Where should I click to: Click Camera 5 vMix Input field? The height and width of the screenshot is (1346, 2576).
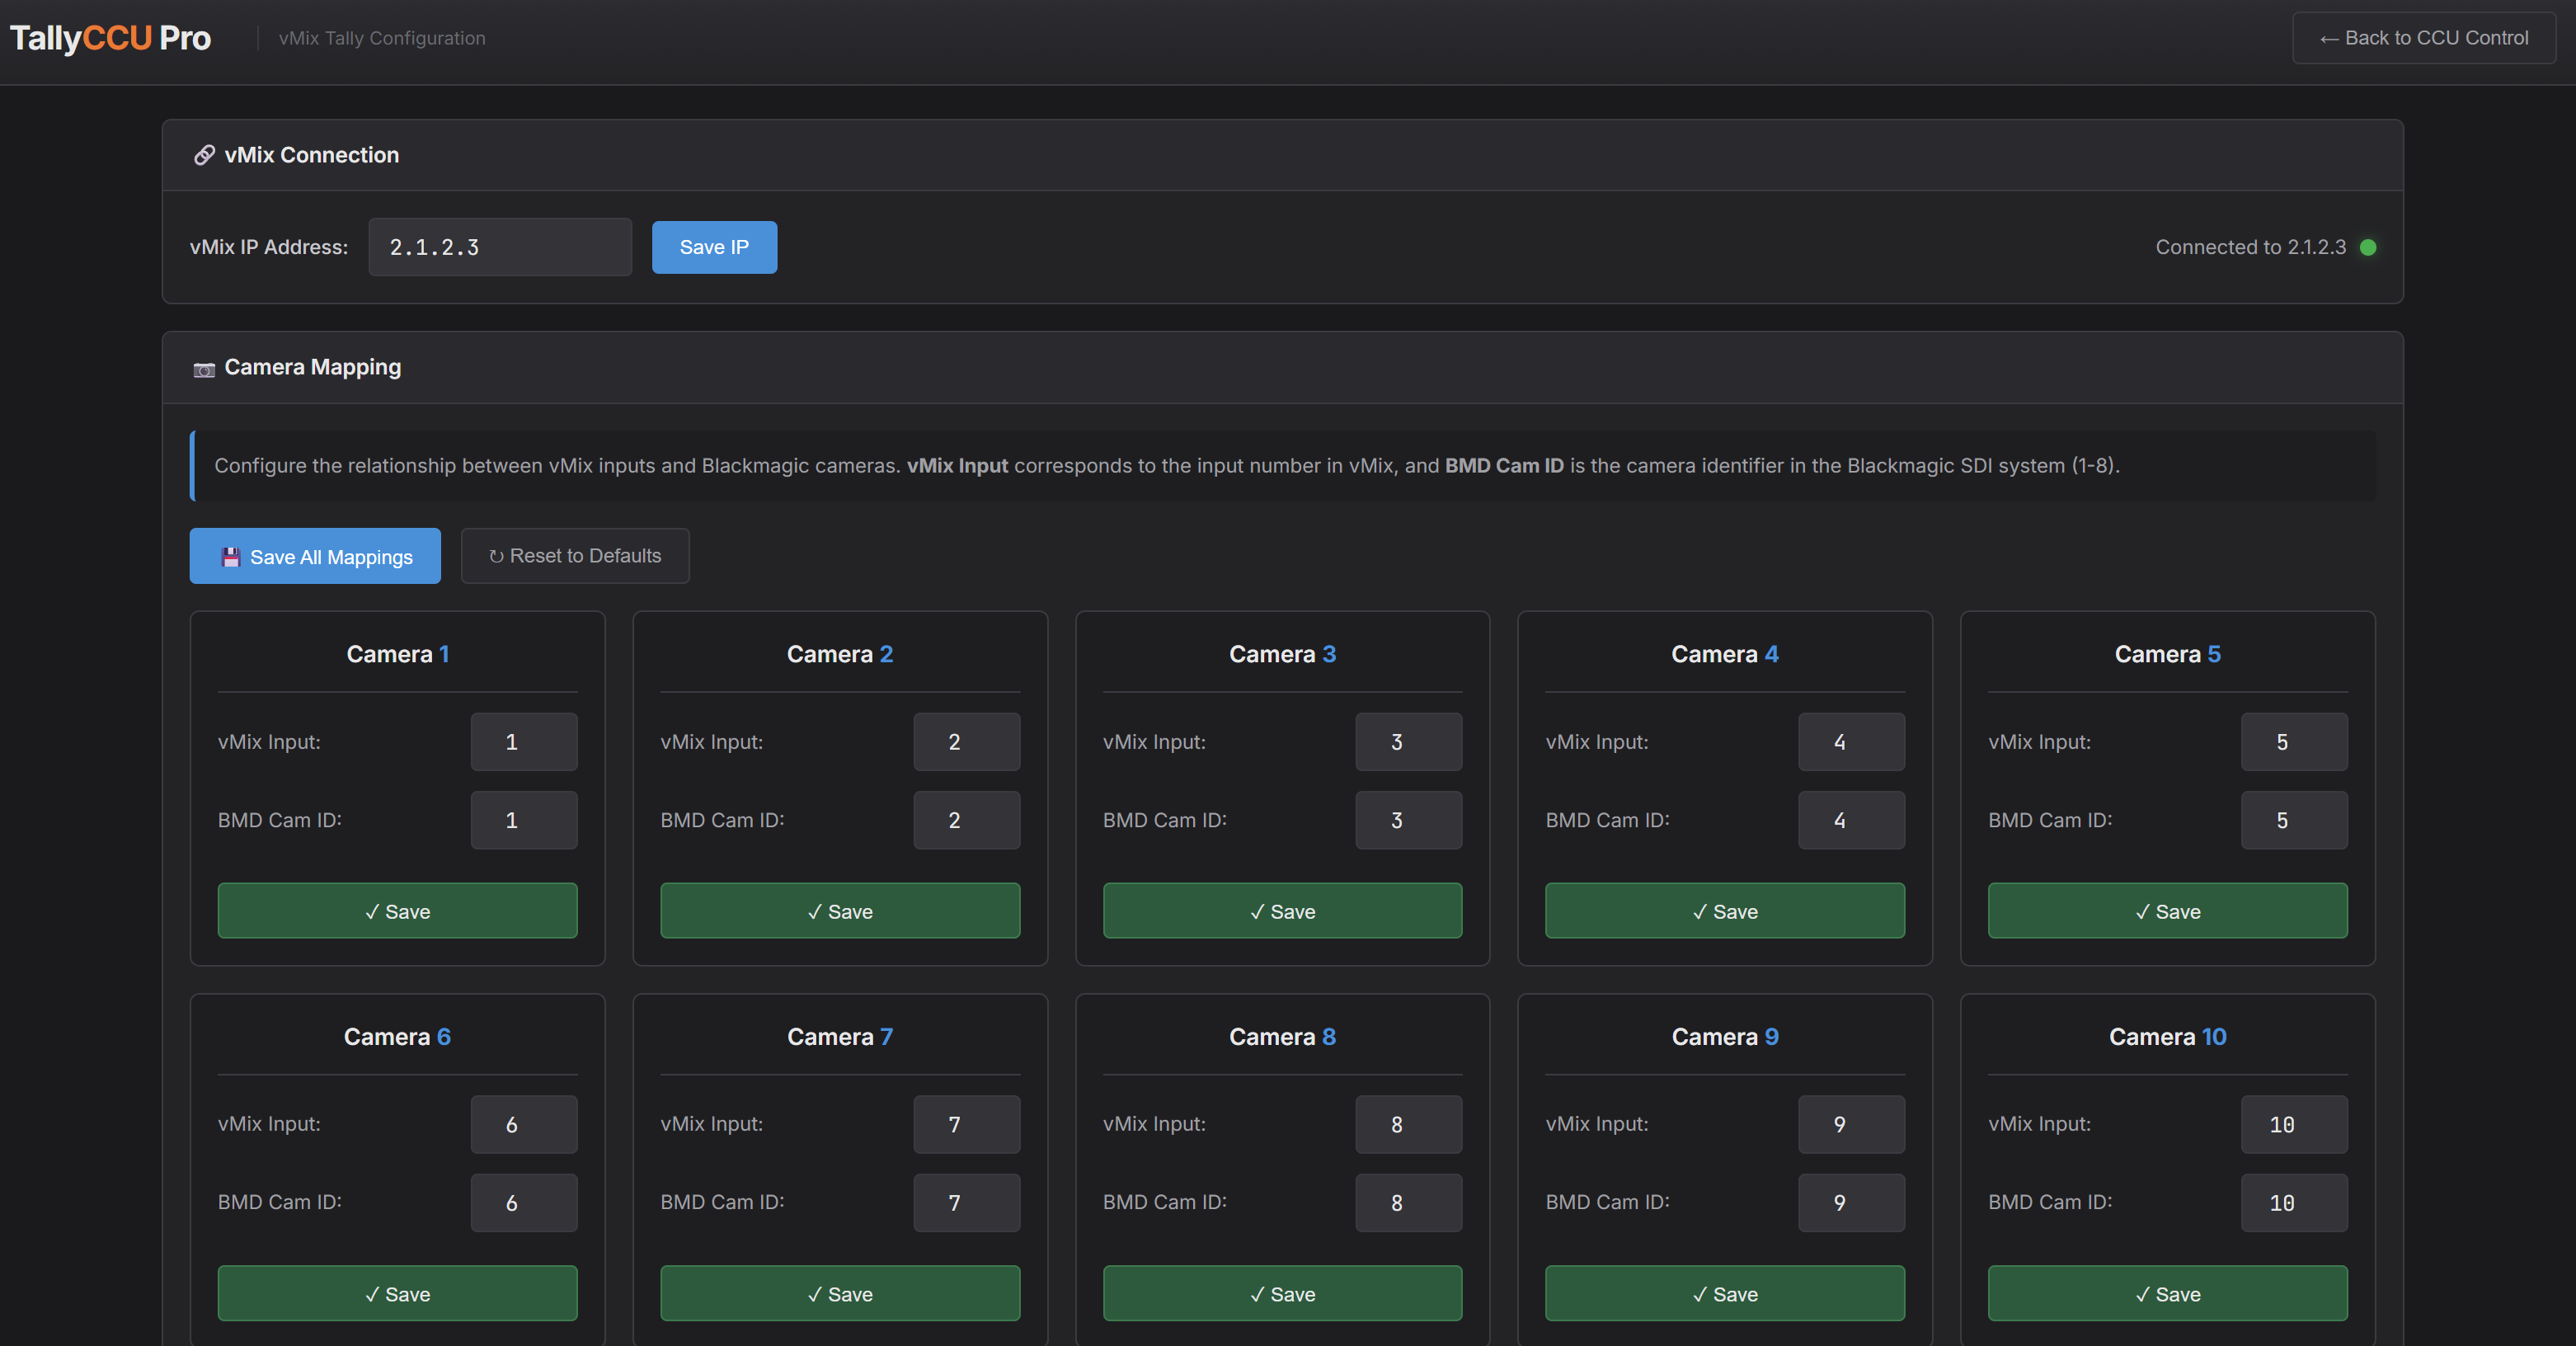2293,742
